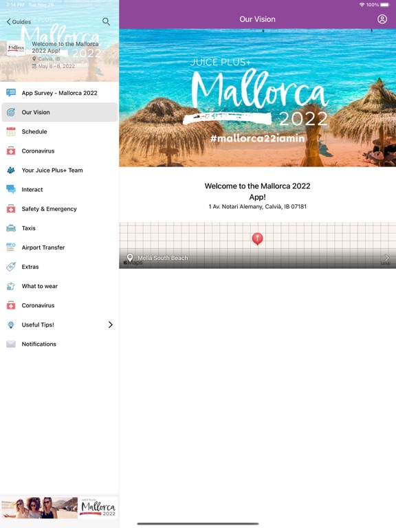Click the Notifications envelope icon
Image resolution: width=396 pixels, height=528 pixels.
pos(11,344)
